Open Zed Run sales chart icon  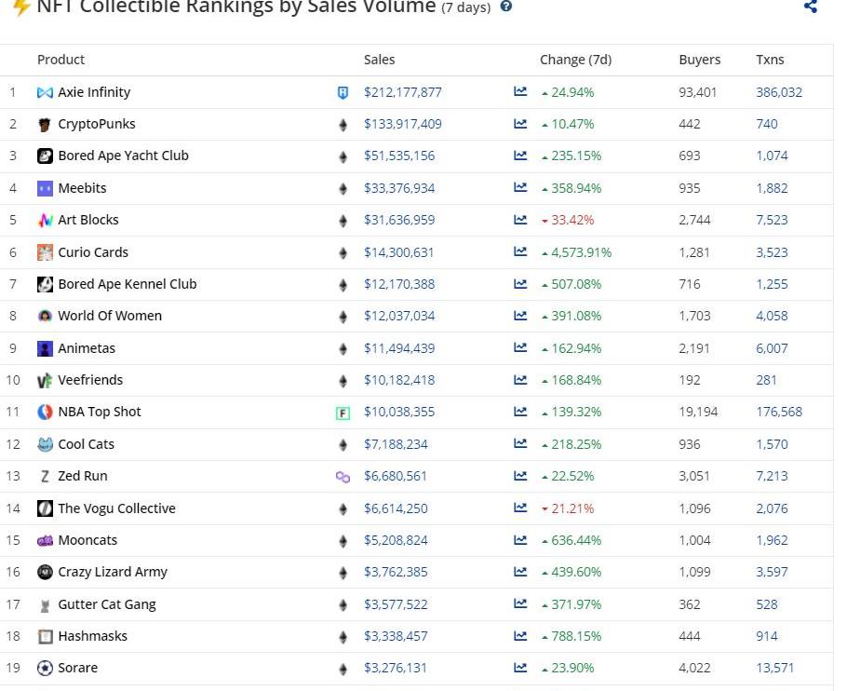(x=520, y=476)
